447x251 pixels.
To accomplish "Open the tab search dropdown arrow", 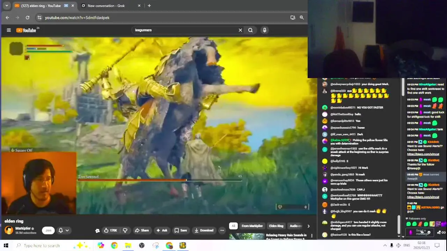I will [x=6, y=6].
